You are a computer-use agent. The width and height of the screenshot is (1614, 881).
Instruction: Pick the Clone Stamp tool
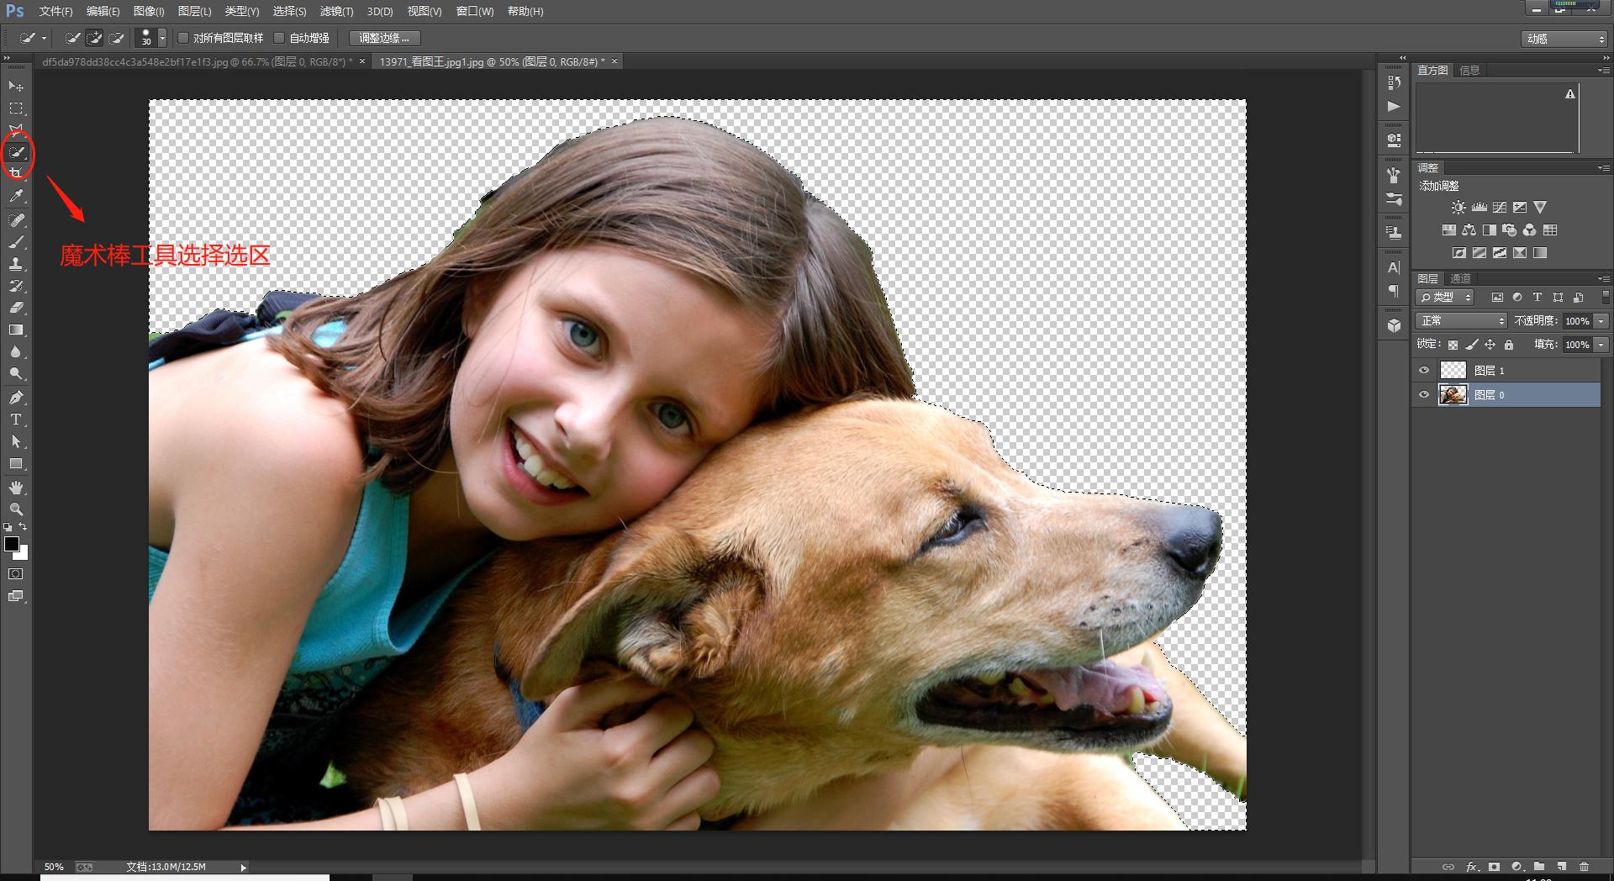click(16, 264)
